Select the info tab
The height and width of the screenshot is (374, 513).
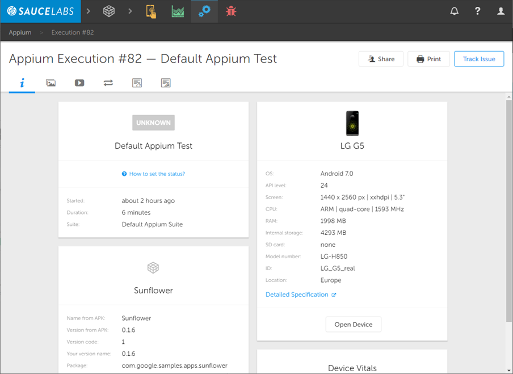click(22, 83)
